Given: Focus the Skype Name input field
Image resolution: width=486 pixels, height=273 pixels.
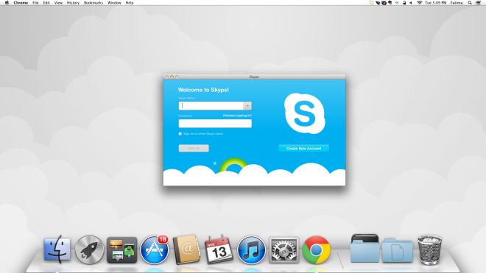Looking at the screenshot, I should coord(211,106).
